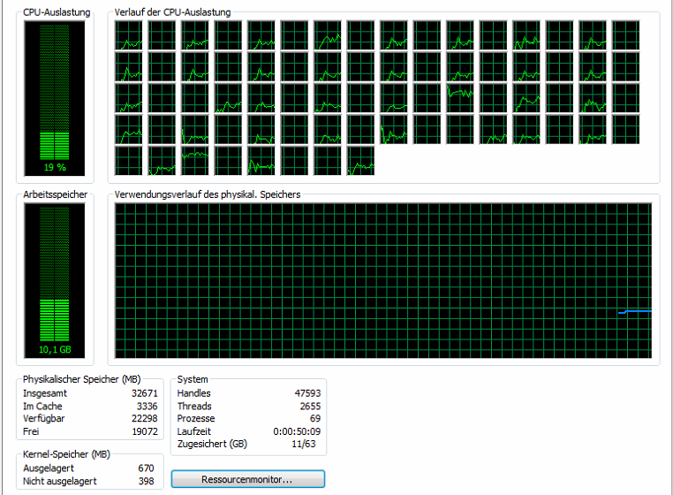The width and height of the screenshot is (673, 495).
Task: Click the Nicht ausgelagert label
Action: pyautogui.click(x=60, y=481)
